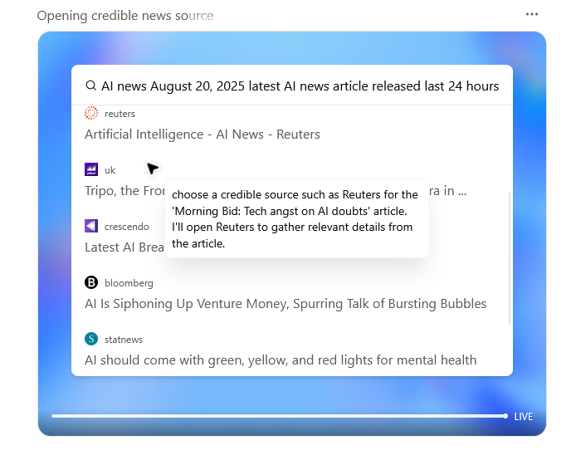Open Artificial Intelligence - AI News - Reuters result
Screen dimensions: 581x455
point(203,135)
